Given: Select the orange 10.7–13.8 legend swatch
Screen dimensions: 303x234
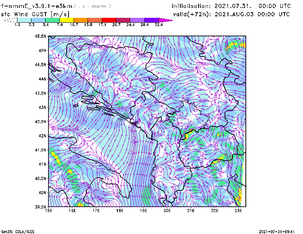Looking at the screenshot, I should pyautogui.click(x=81, y=20).
